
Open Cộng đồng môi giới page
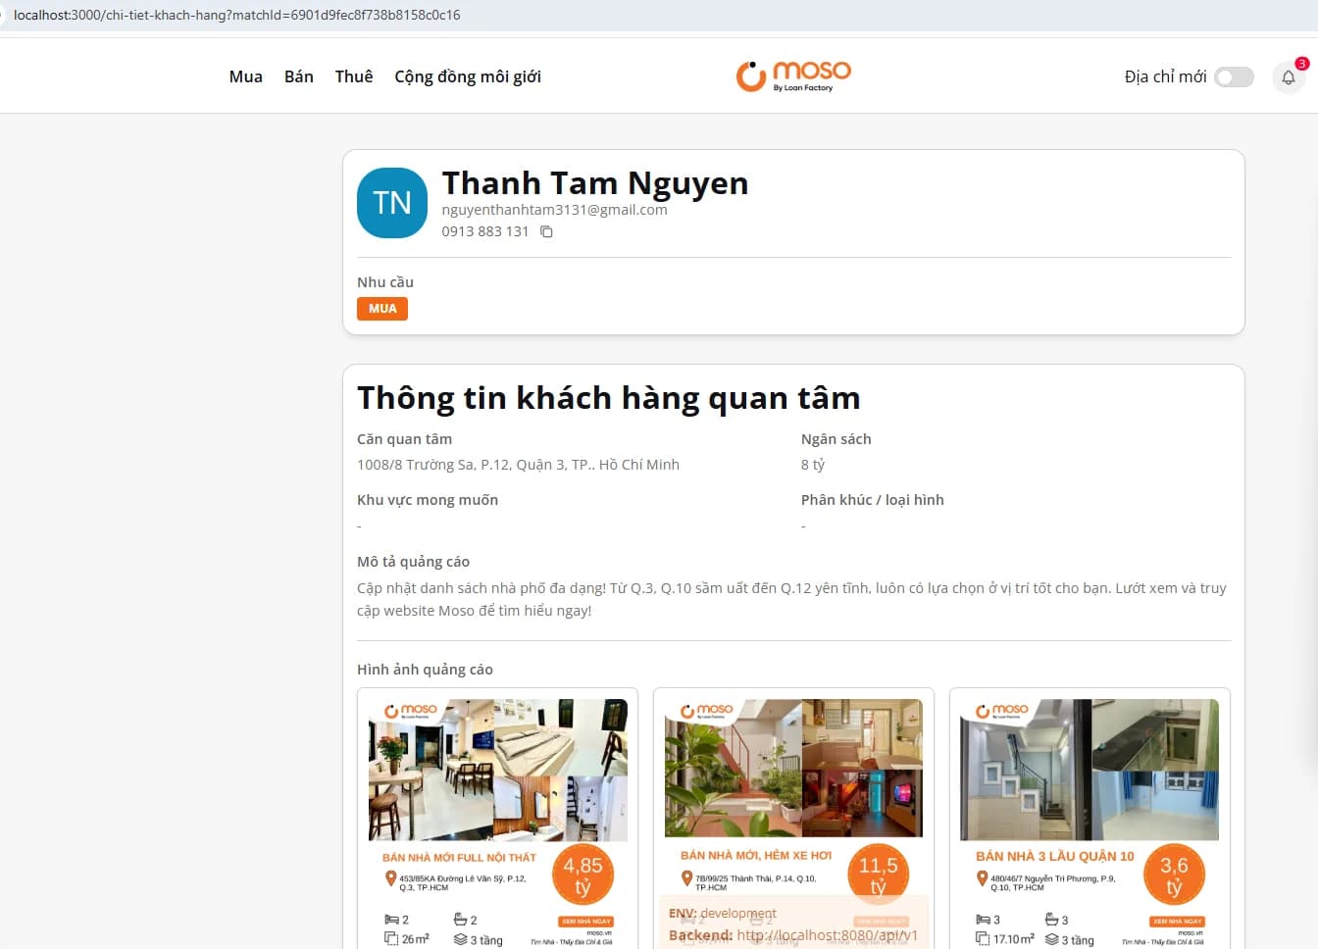pyautogui.click(x=467, y=76)
